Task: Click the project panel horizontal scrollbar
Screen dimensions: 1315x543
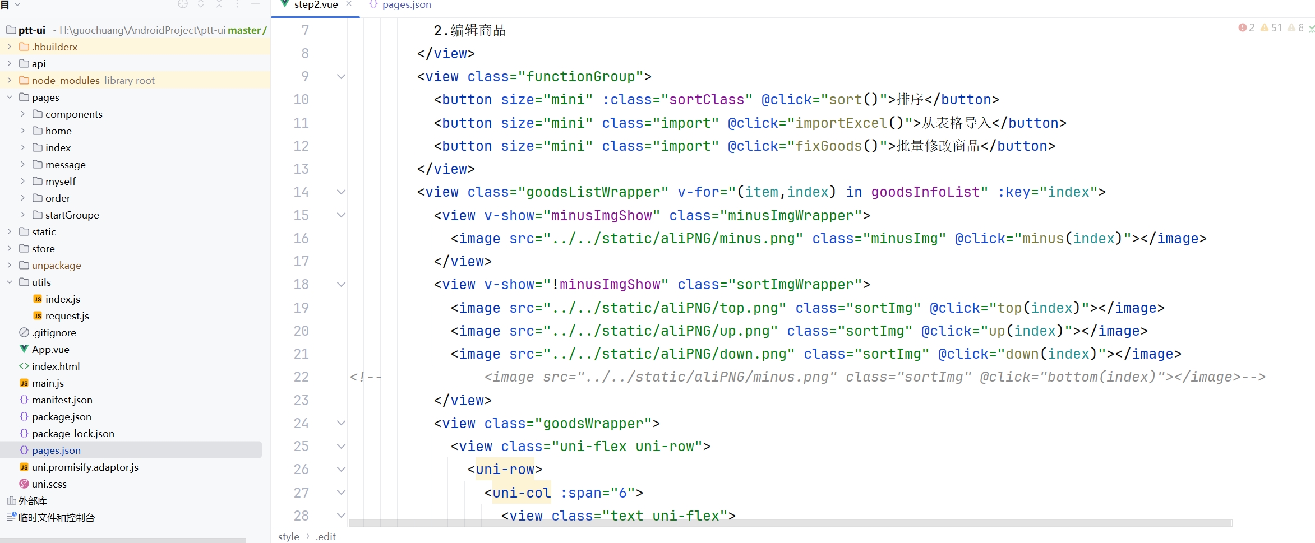Action: (123, 540)
